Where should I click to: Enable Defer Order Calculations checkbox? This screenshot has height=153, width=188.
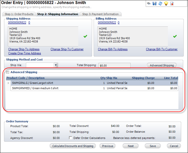point(71,138)
